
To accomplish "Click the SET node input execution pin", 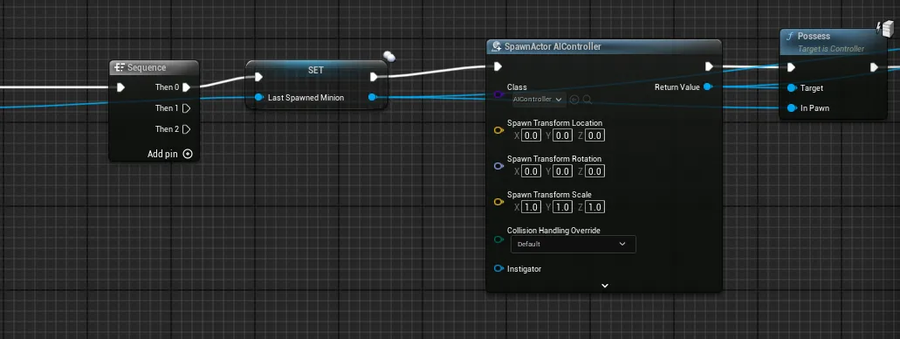I will coord(258,77).
